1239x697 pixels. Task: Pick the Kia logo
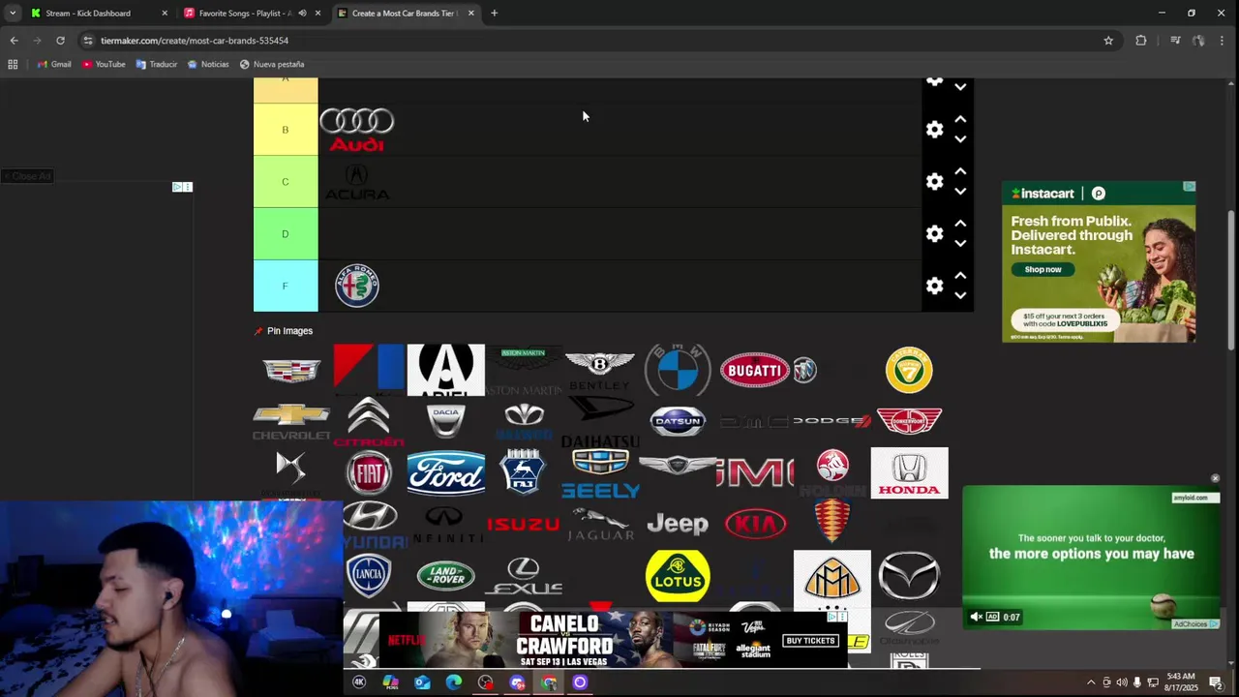[x=755, y=525]
